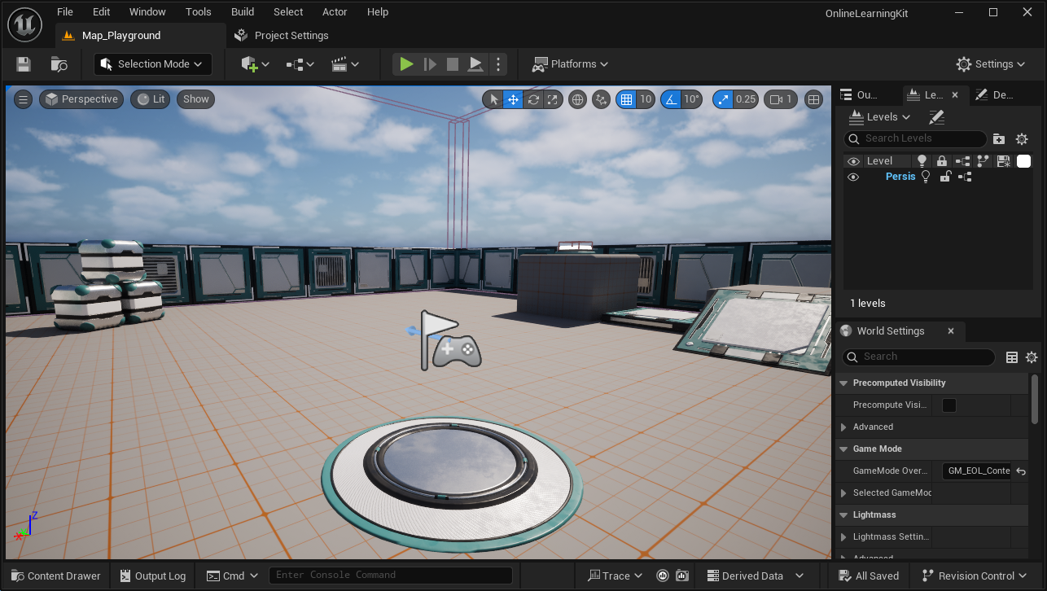Select the Persistent level name
Image resolution: width=1047 pixels, height=591 pixels.
click(900, 177)
